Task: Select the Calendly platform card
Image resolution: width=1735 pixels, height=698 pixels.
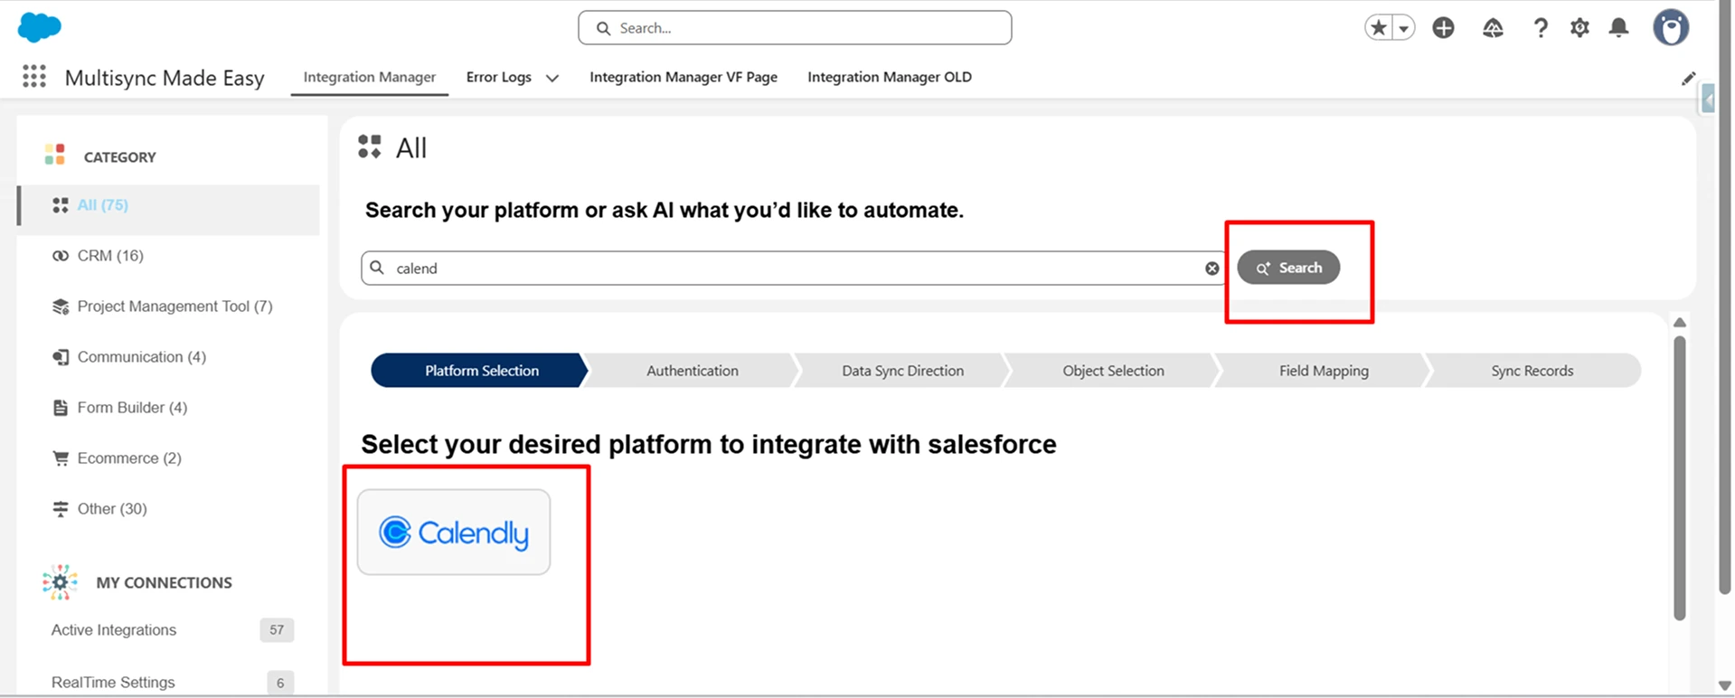Action: tap(454, 533)
